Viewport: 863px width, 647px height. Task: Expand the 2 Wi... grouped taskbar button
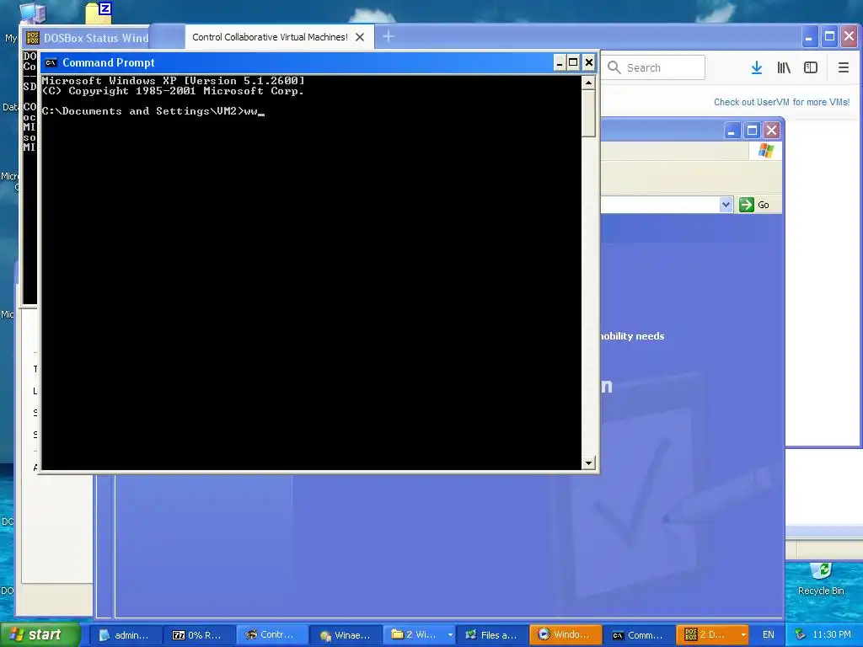(420, 635)
